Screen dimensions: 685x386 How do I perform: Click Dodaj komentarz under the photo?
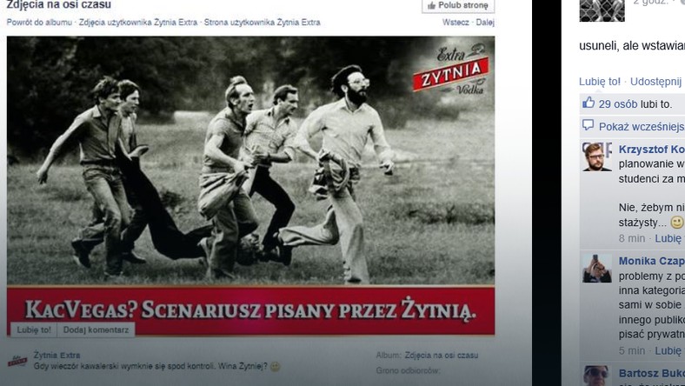point(96,329)
